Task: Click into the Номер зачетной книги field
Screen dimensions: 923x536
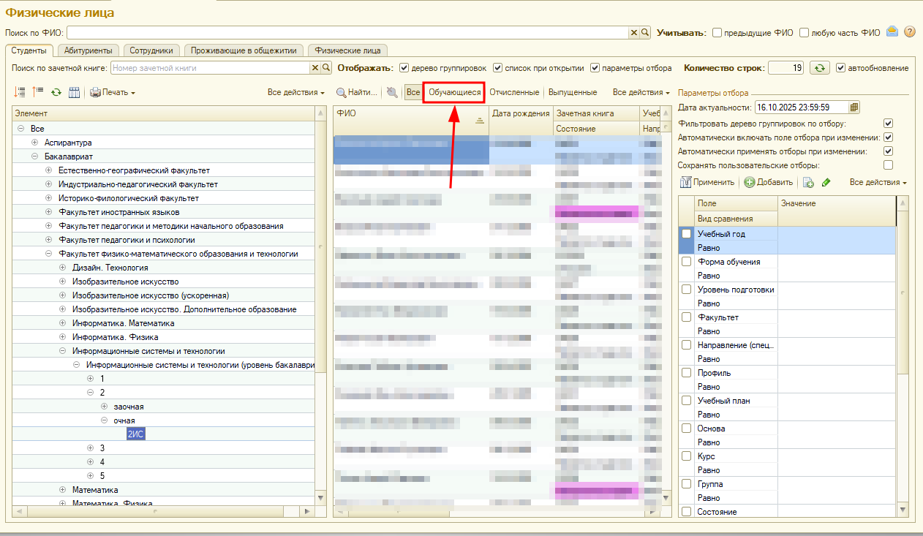Action: (209, 68)
